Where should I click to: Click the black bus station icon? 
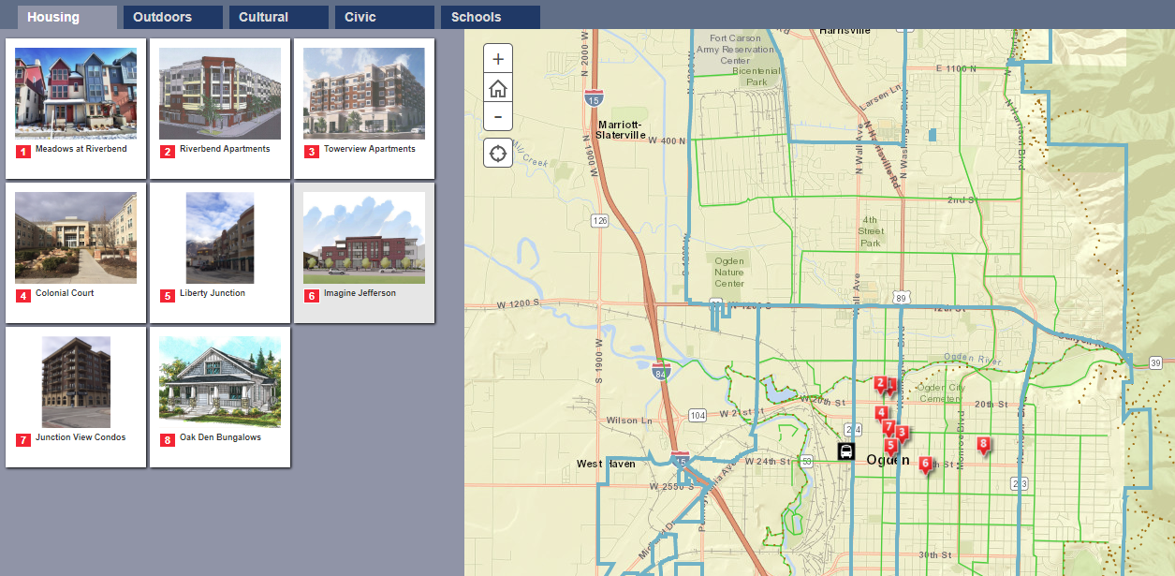(845, 451)
